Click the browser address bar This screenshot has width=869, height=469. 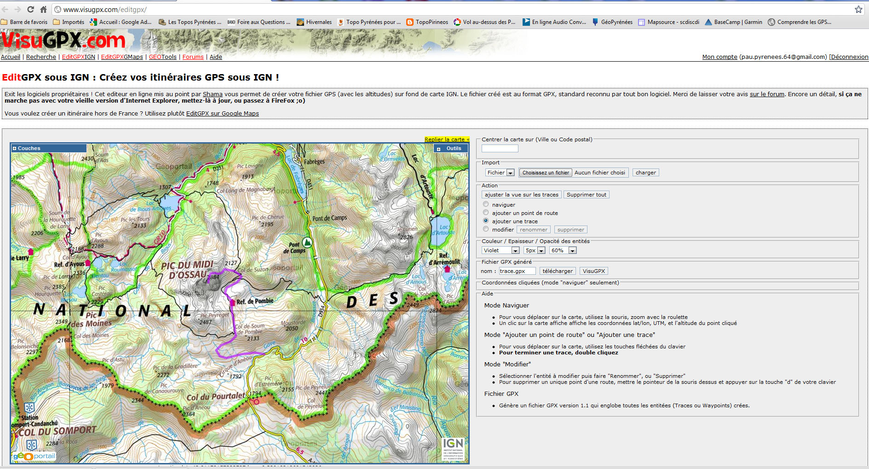tap(451, 9)
